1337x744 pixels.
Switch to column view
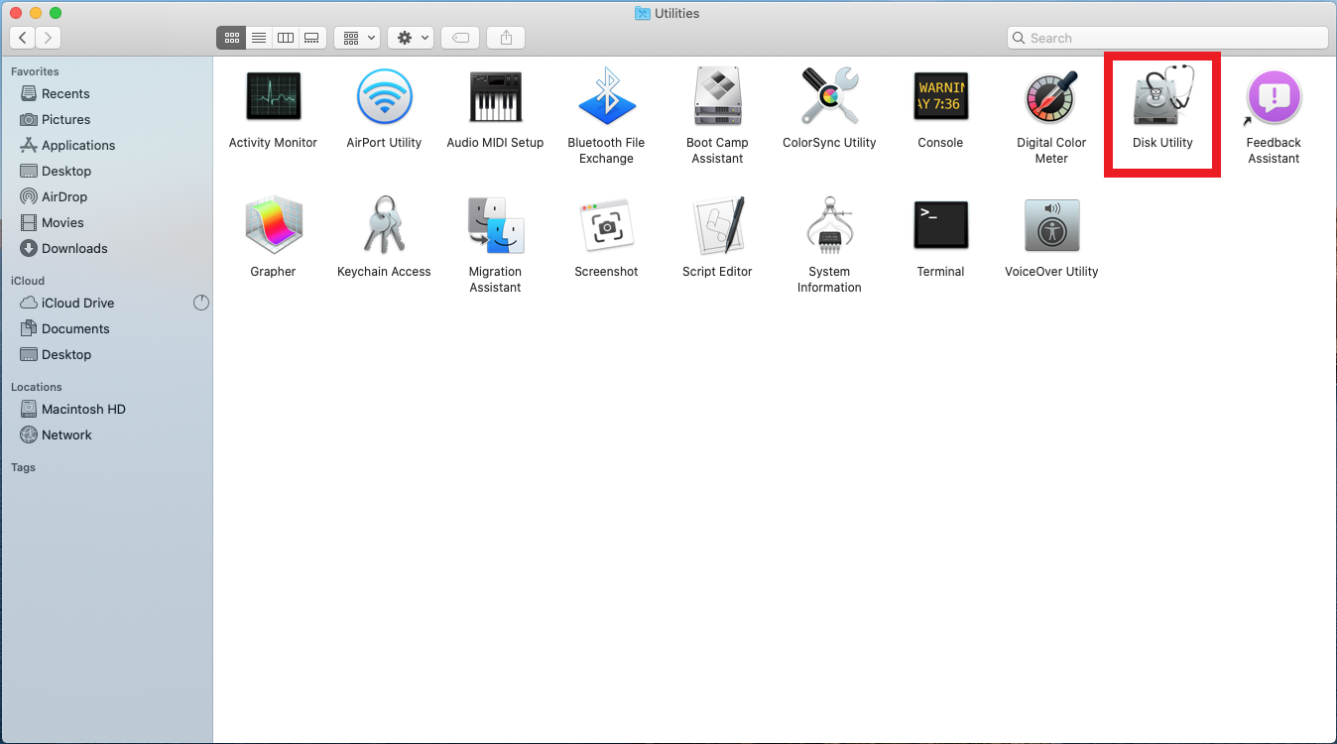point(286,38)
